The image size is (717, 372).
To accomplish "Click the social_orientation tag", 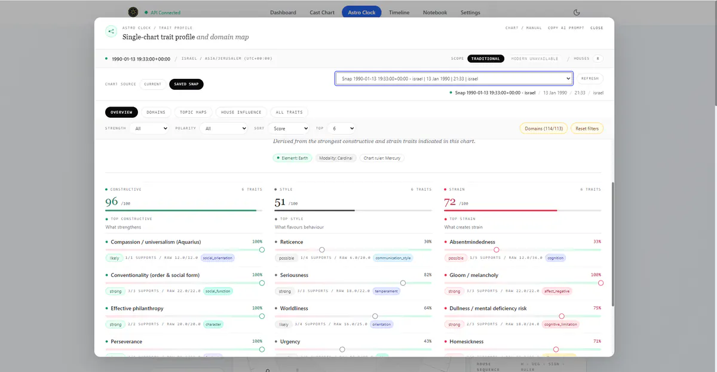I will [217, 258].
